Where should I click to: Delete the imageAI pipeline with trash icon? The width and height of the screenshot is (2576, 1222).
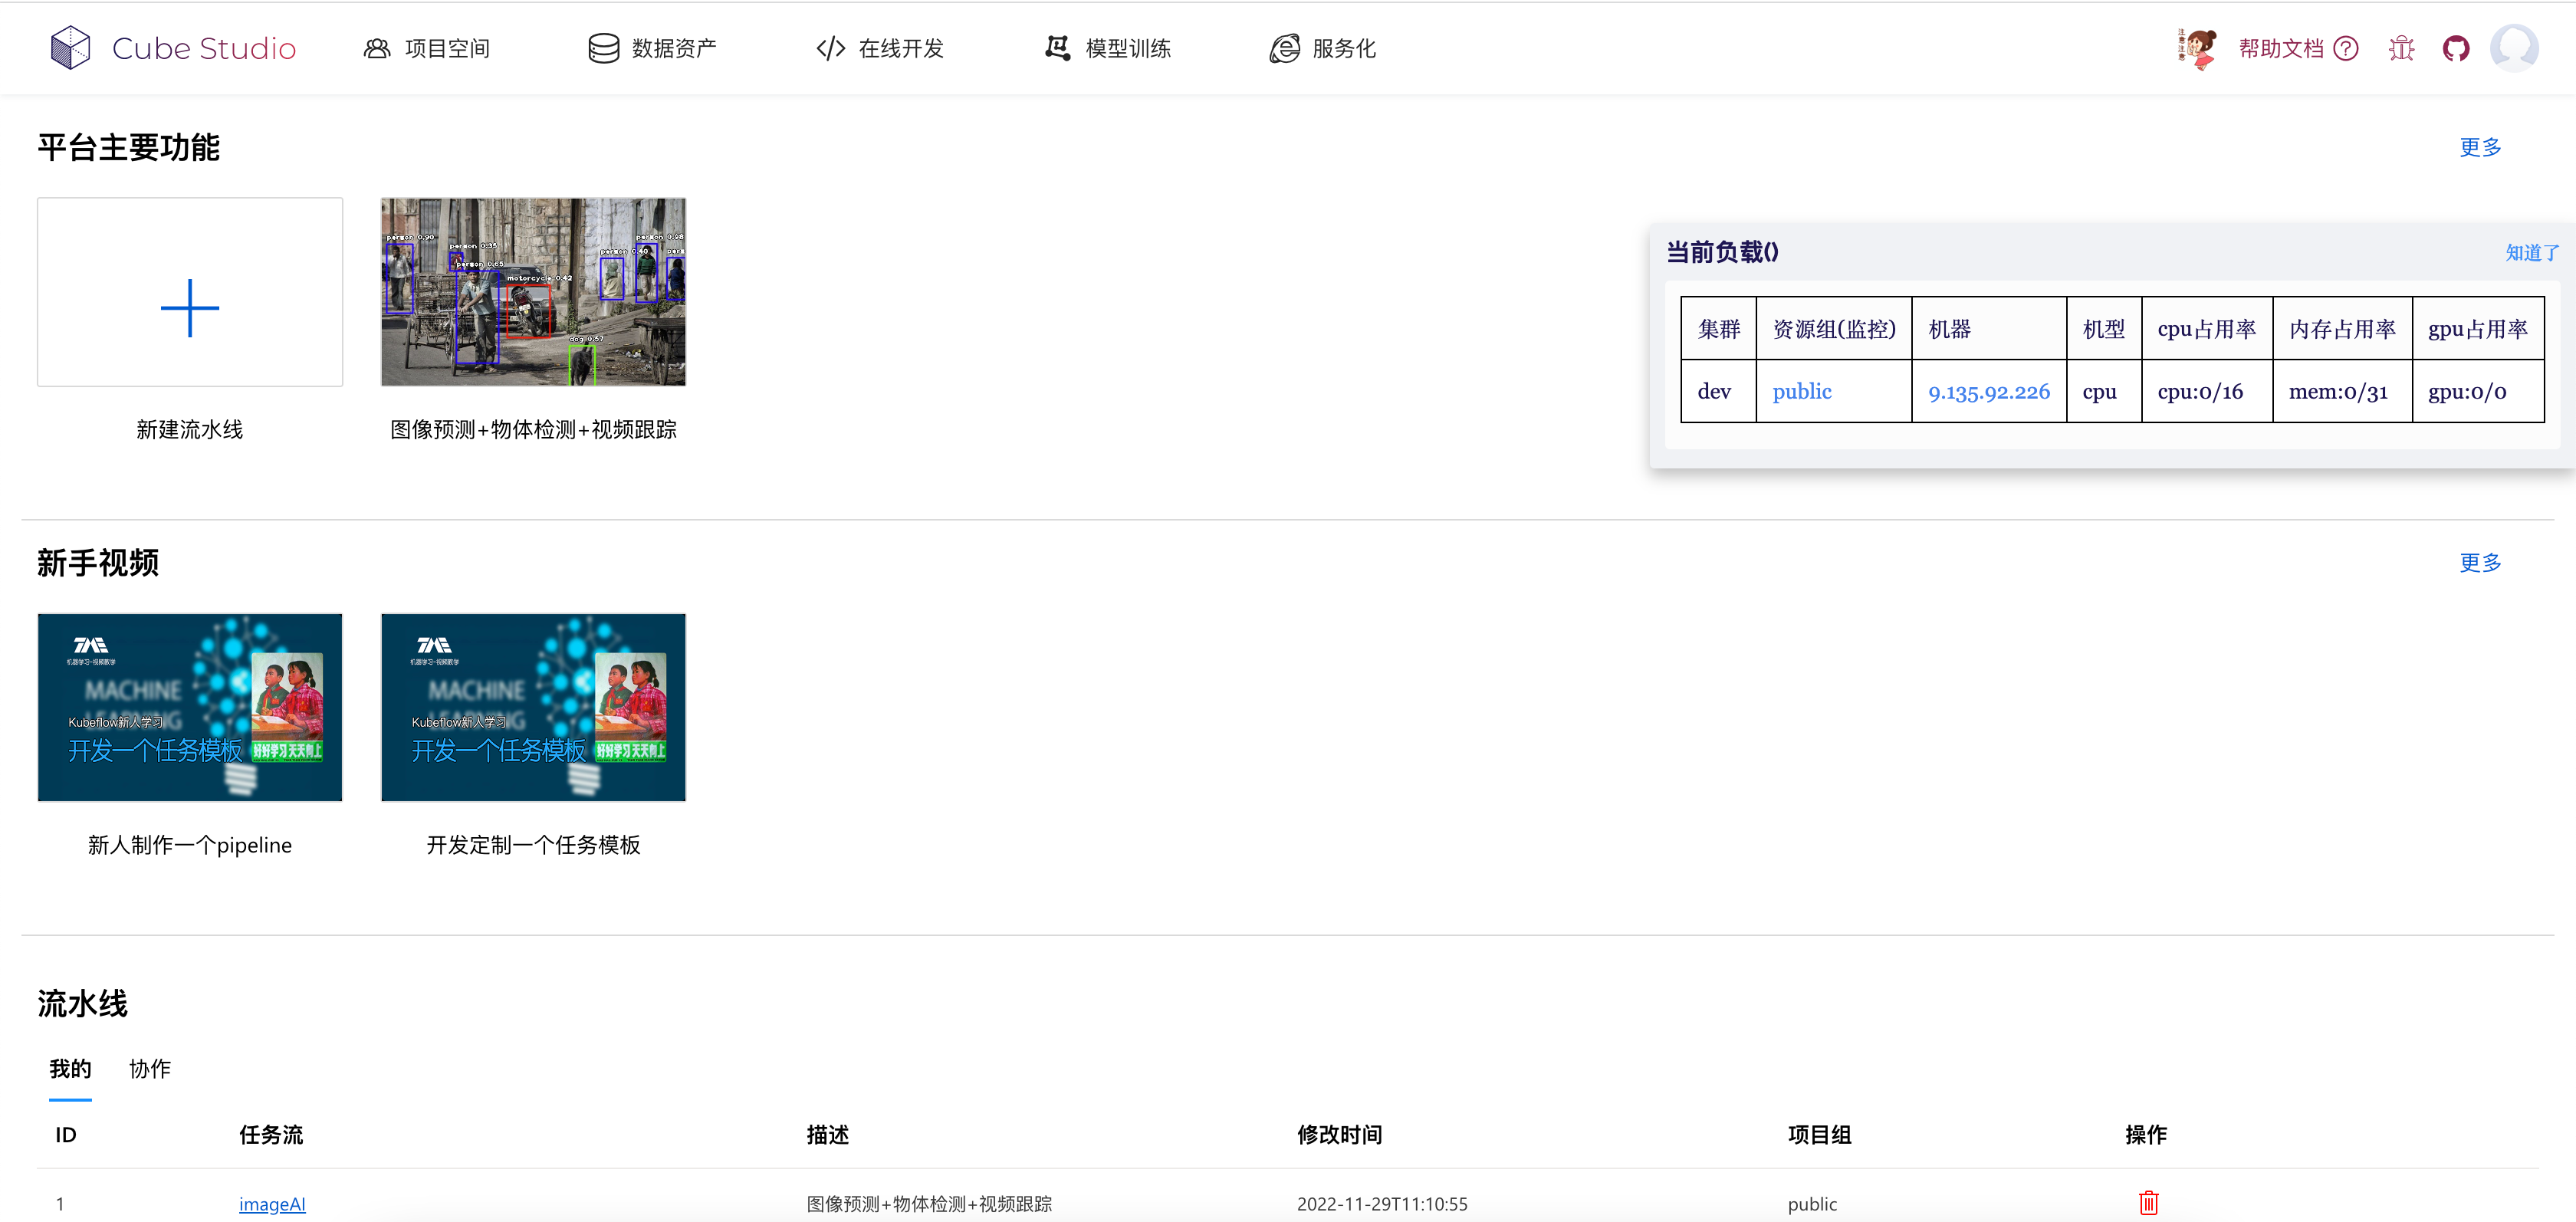(x=2148, y=1202)
